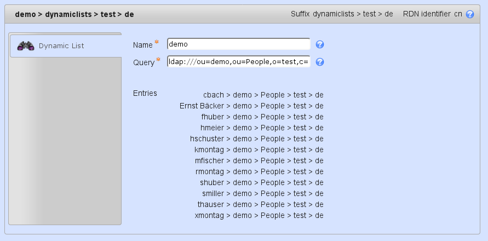
Task: Select the xmontag entry
Action: click(259, 215)
